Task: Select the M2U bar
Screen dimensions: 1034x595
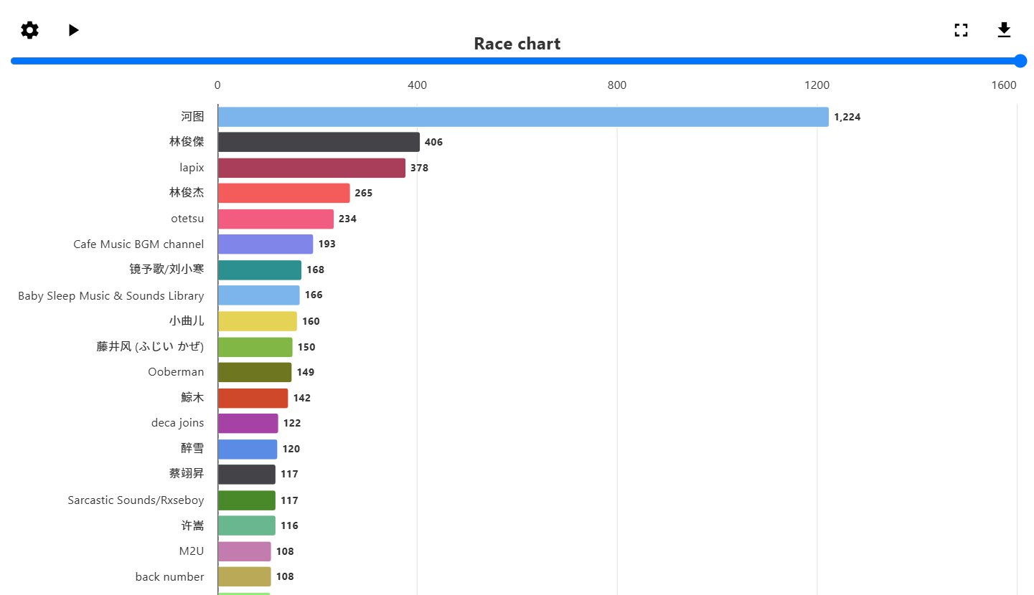Action: point(244,551)
